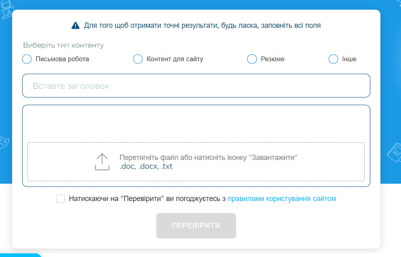Screen dimensions: 401x257
Task: Click the warning message about filling all fields
Action: pos(202,25)
